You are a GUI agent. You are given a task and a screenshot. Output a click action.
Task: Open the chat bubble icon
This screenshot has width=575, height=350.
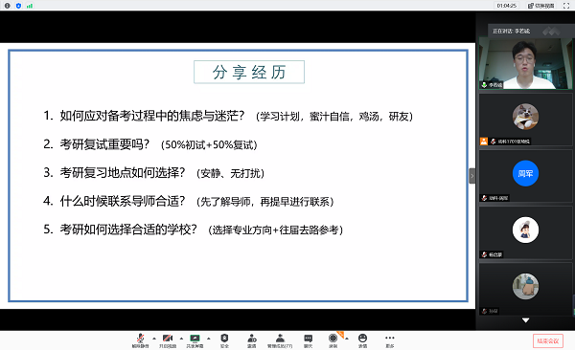coord(308,338)
